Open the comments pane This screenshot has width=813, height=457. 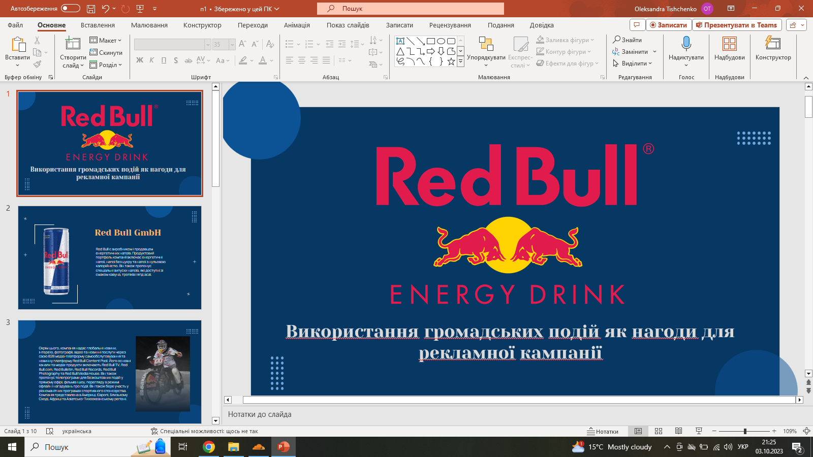coord(637,25)
